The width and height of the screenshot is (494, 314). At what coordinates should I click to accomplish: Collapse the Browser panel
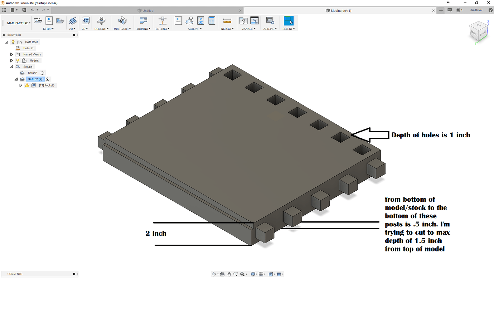4,35
